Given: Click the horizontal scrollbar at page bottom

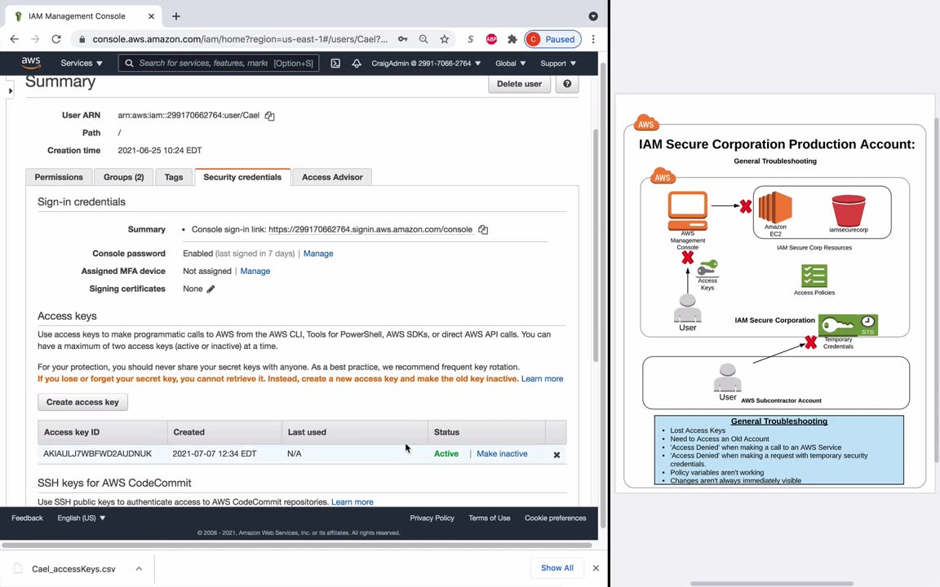Looking at the screenshot, I should [297, 545].
